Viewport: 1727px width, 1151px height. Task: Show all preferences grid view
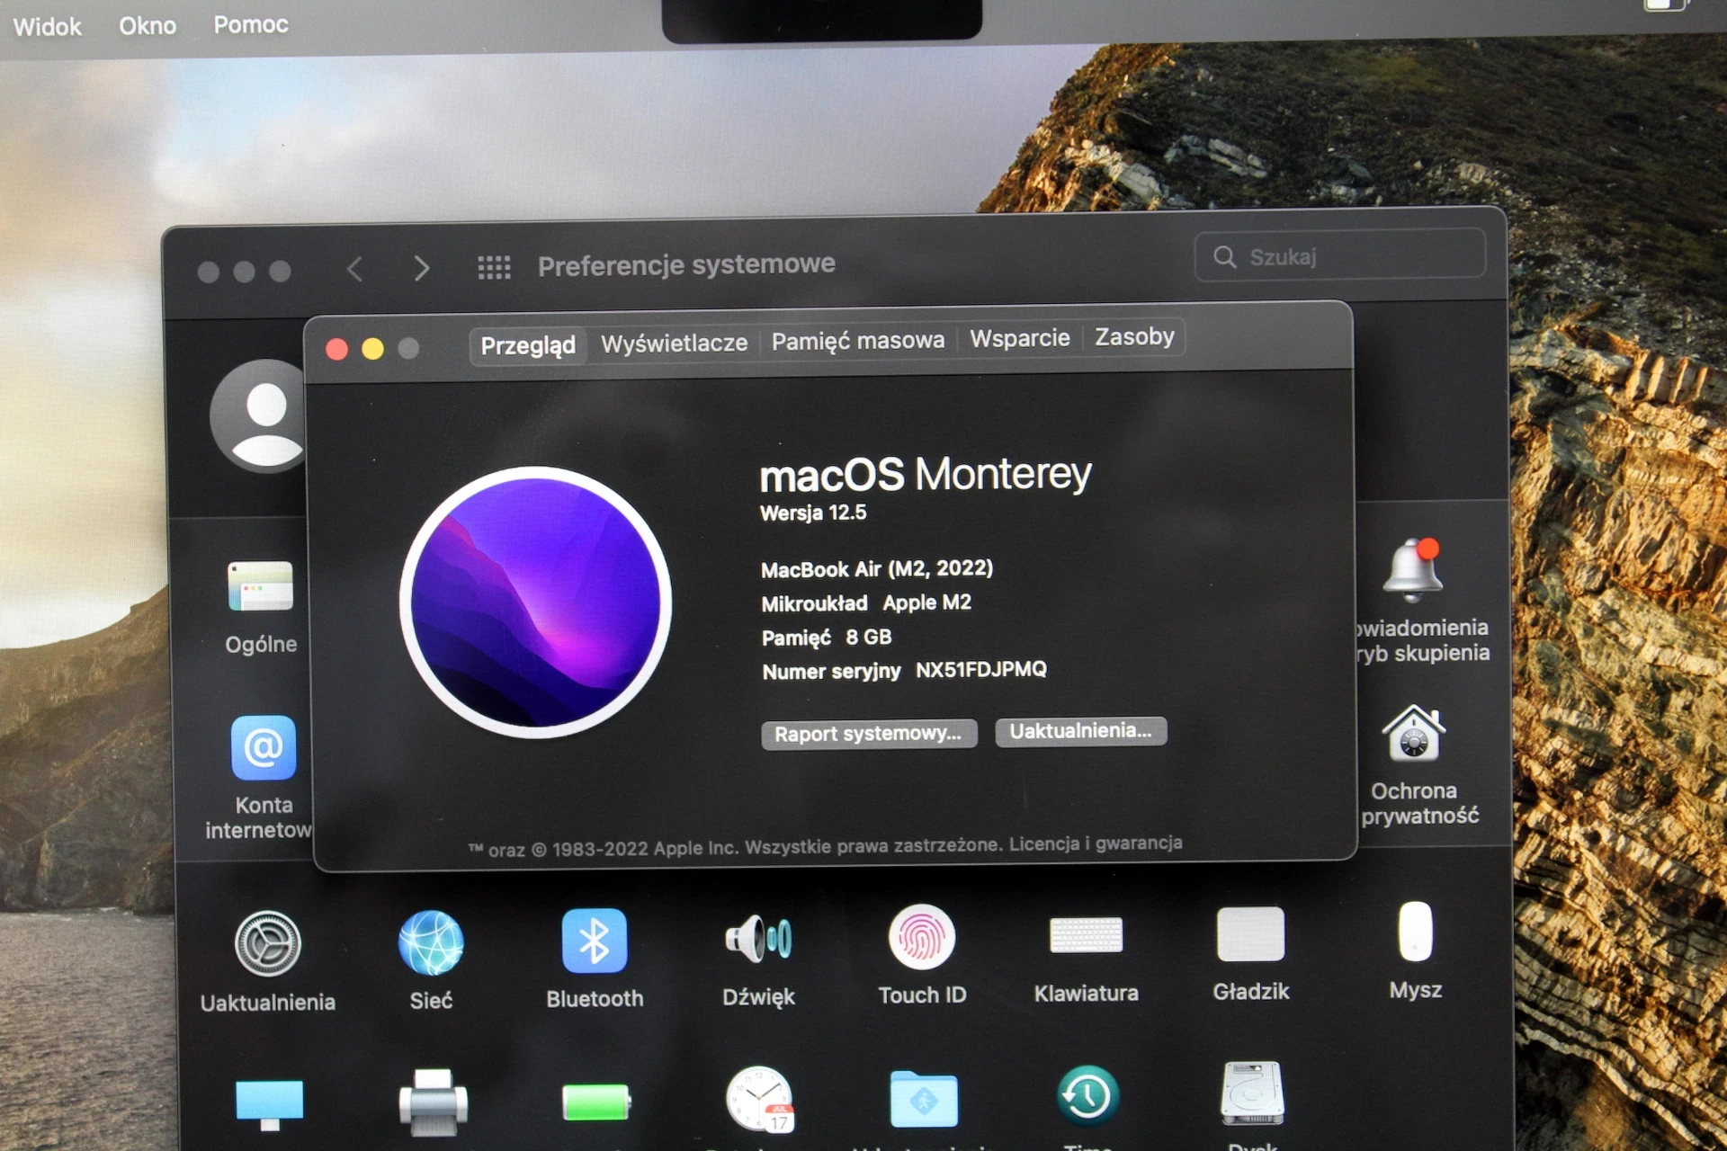pos(494,267)
